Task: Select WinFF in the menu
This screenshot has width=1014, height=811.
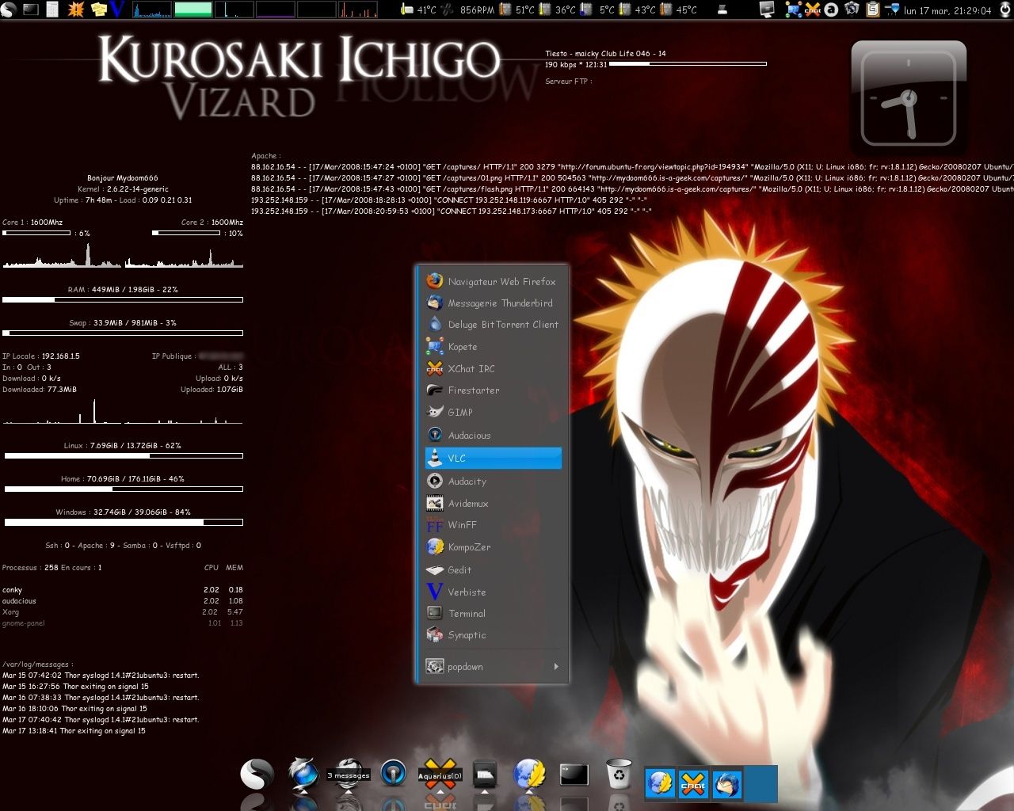Action: 493,524
